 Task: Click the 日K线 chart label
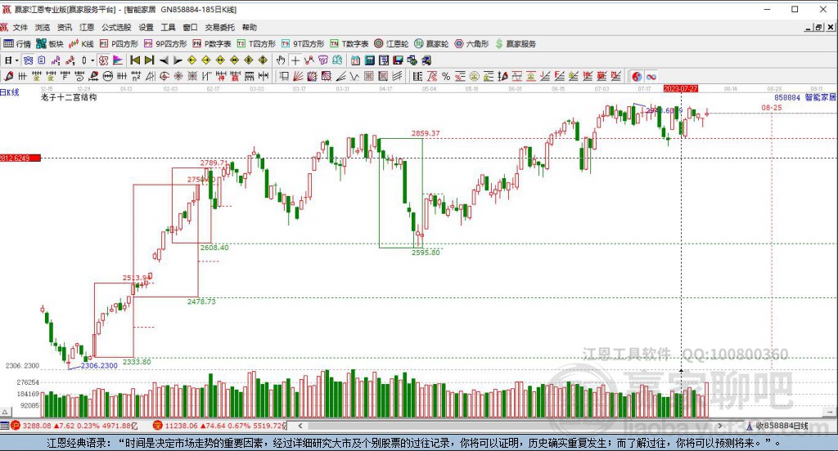pos(10,92)
